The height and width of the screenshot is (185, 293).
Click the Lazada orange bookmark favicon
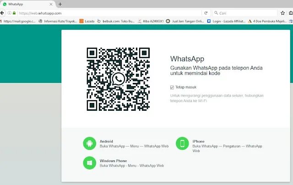(81, 22)
